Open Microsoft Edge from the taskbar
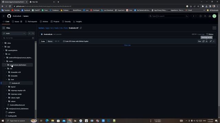The height and width of the screenshot is (123, 220). [47, 121]
